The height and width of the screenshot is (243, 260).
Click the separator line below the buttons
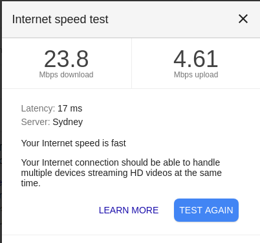coord(131,235)
